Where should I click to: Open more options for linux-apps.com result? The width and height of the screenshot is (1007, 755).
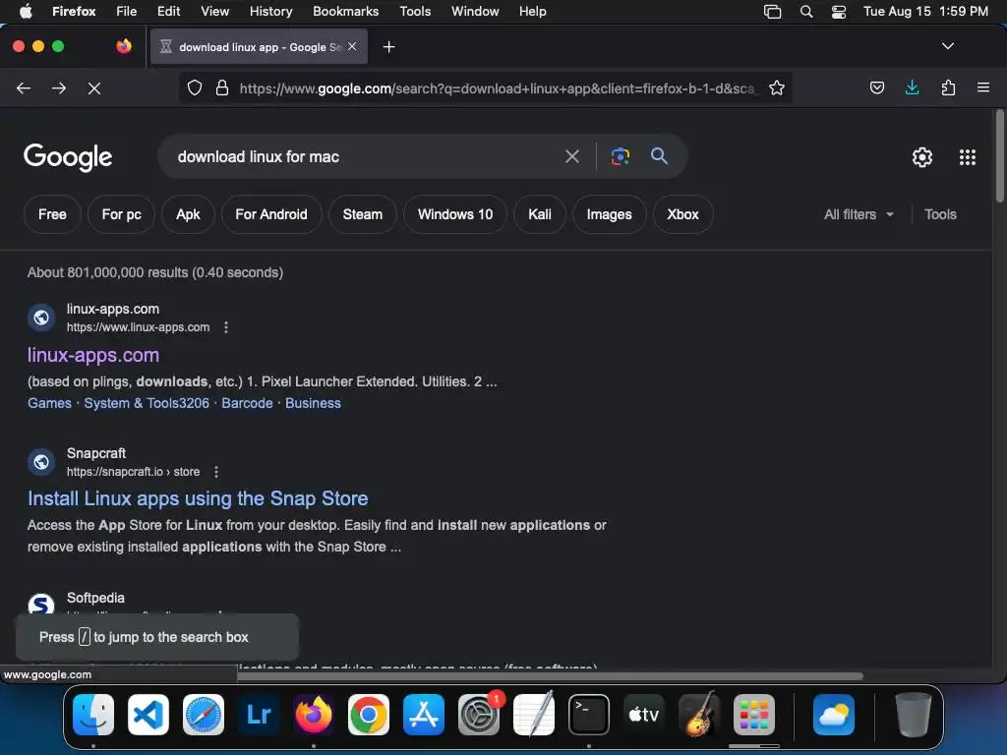click(x=226, y=327)
